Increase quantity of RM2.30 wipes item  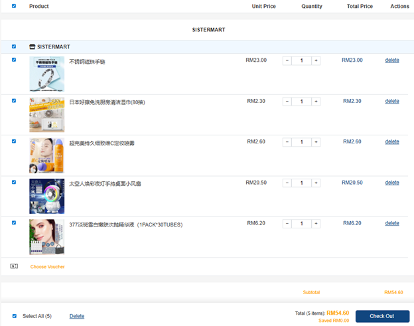click(316, 102)
